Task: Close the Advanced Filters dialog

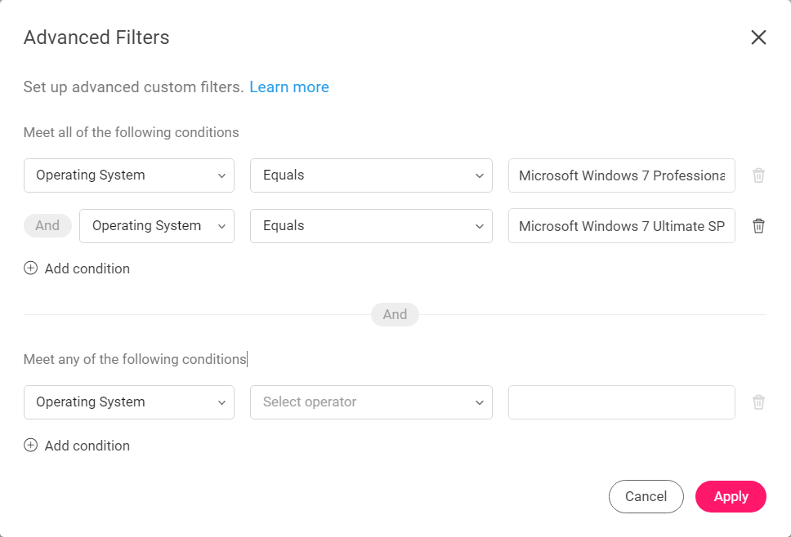Action: coord(758,38)
